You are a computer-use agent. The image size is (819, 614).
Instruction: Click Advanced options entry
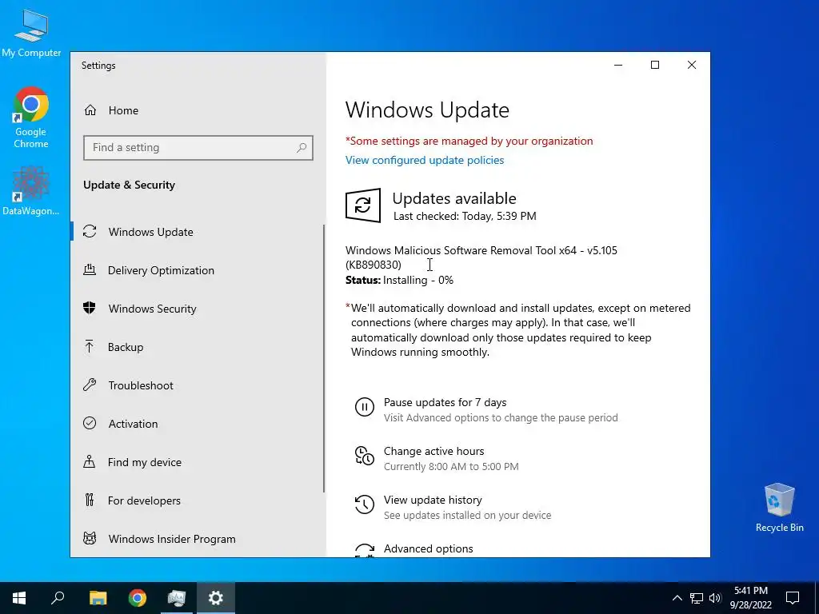pos(429,548)
